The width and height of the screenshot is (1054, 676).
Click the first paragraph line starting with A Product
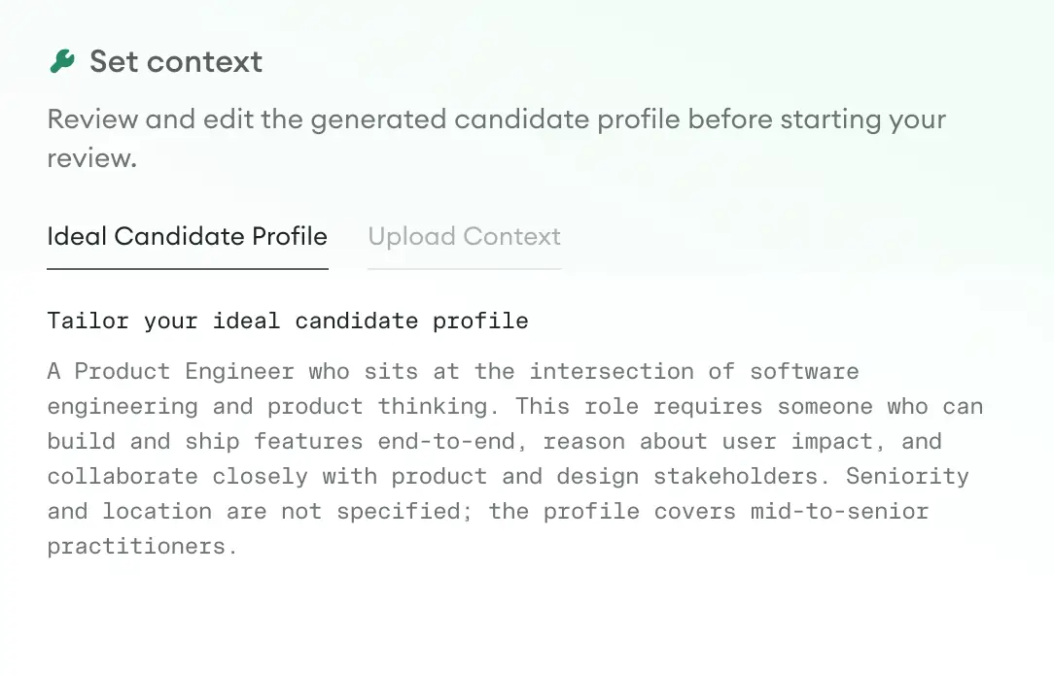tap(389, 371)
